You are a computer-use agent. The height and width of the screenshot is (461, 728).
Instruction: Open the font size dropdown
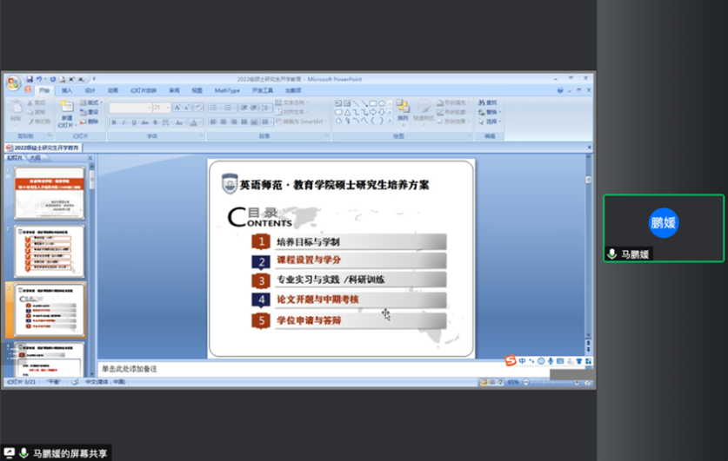(x=167, y=108)
